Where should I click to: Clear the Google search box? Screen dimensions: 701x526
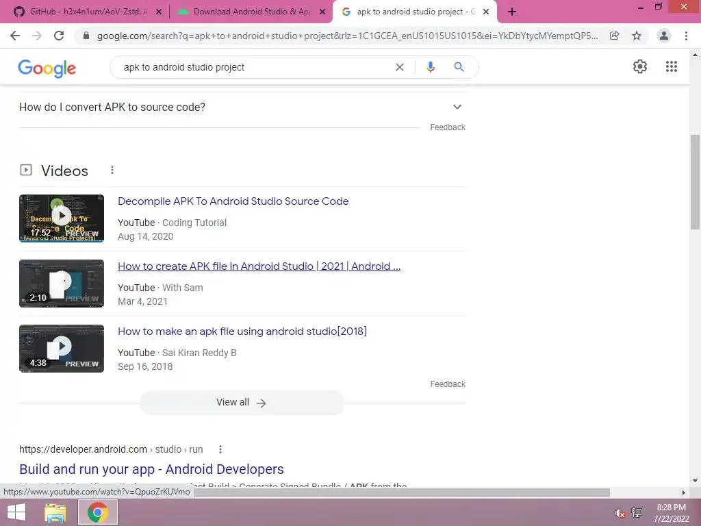pyautogui.click(x=400, y=67)
